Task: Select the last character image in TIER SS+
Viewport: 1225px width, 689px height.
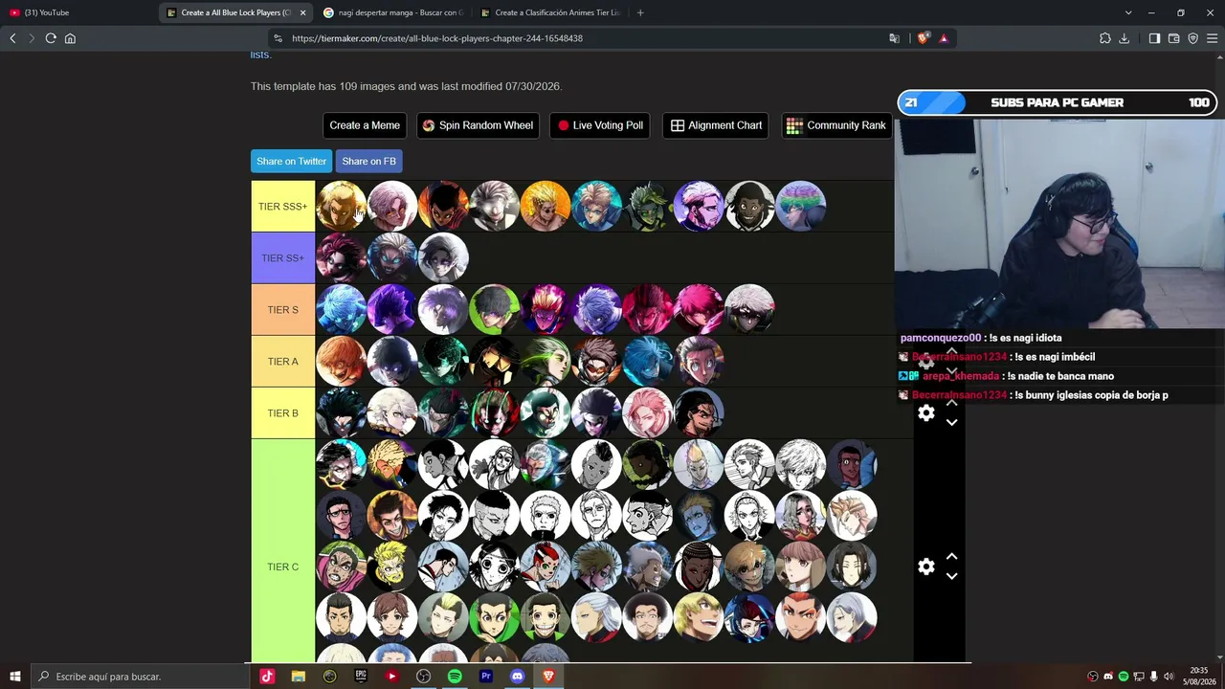Action: pyautogui.click(x=443, y=257)
